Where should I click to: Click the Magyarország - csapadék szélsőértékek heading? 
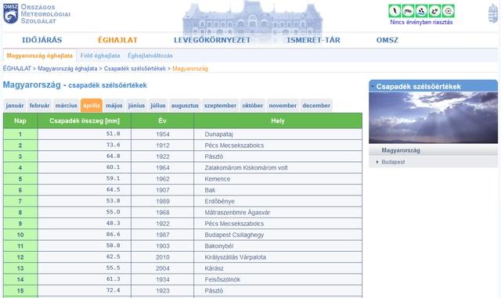click(x=75, y=85)
